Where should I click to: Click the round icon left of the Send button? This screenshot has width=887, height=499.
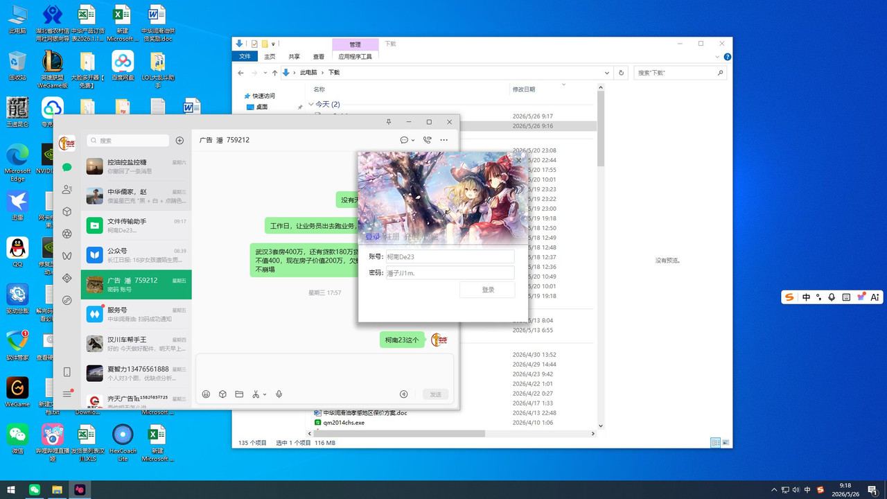point(404,394)
